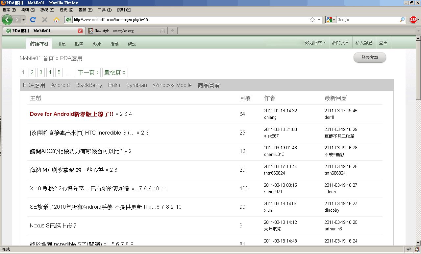Click the Home icon in the toolbar
Image resolution: width=421 pixels, height=254 pixels.
57,19
